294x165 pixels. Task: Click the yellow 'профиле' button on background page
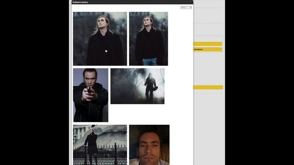tap(208, 49)
